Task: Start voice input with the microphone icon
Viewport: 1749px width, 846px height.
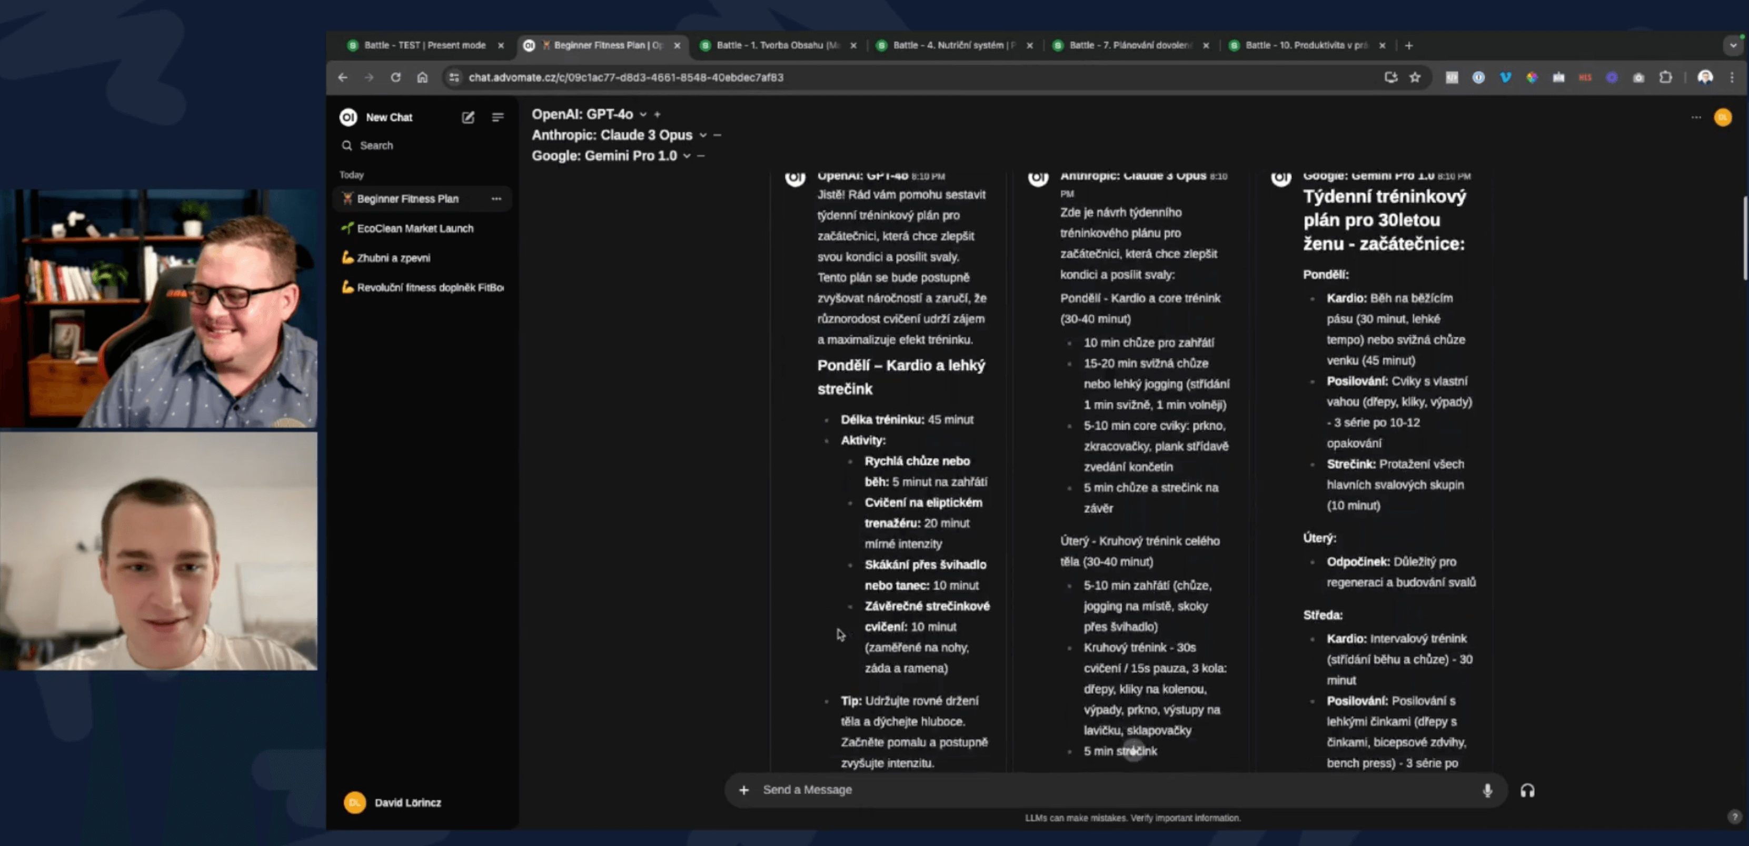Action: tap(1487, 790)
